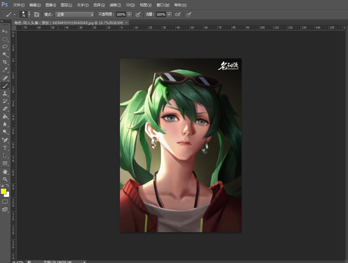The image size is (348, 263).
Task: Select the Magic Wand tool
Action: (x=5, y=54)
